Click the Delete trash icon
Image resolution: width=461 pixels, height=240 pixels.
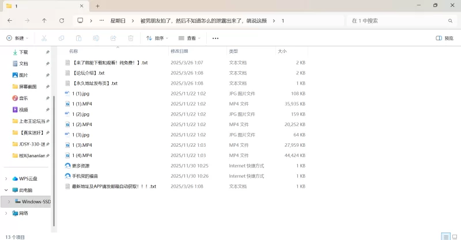pos(131,38)
